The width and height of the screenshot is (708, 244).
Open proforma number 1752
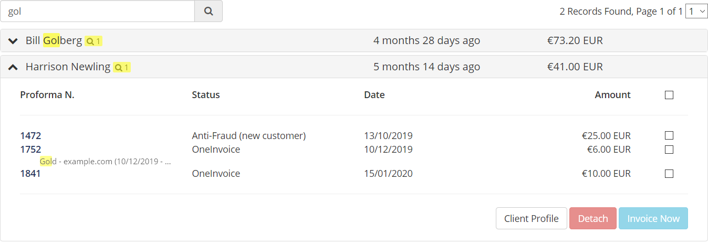tap(30, 150)
